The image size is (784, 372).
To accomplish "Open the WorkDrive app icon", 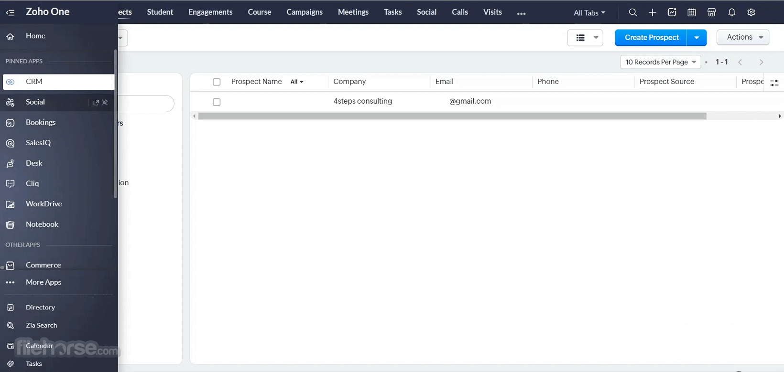I will [x=10, y=204].
